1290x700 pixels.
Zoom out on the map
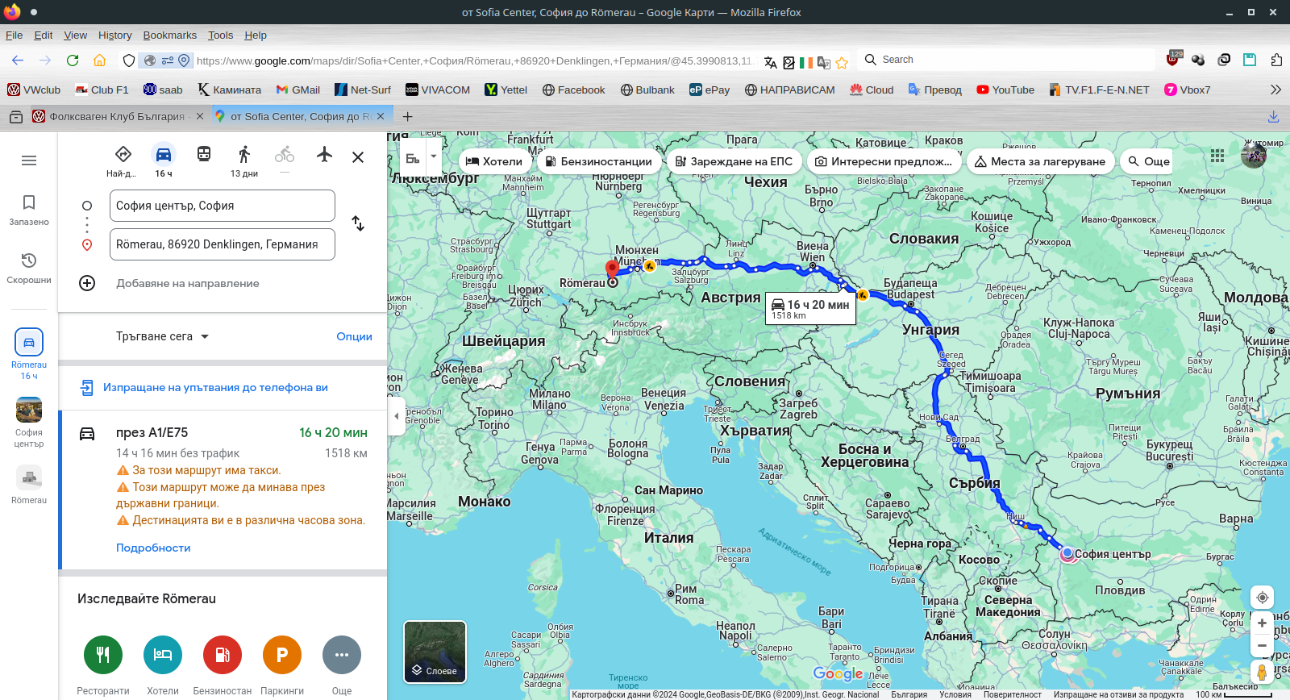click(x=1262, y=645)
